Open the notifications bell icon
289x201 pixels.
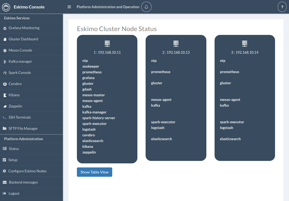point(146,7)
